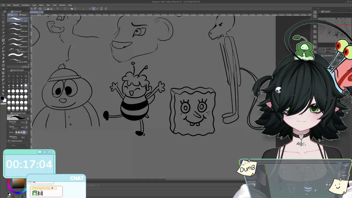Open the anti-aliasing dropdown arrow
Screen dimensions: 352x198
[x=26, y=132]
